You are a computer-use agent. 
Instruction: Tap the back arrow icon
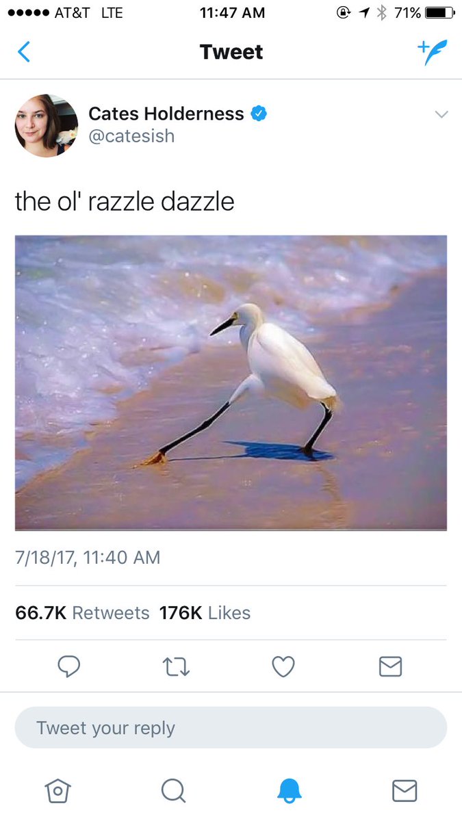(x=24, y=52)
